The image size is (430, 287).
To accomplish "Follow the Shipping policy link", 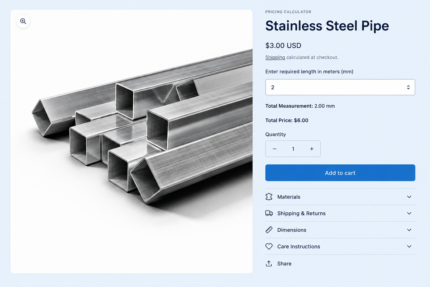I will click(275, 57).
